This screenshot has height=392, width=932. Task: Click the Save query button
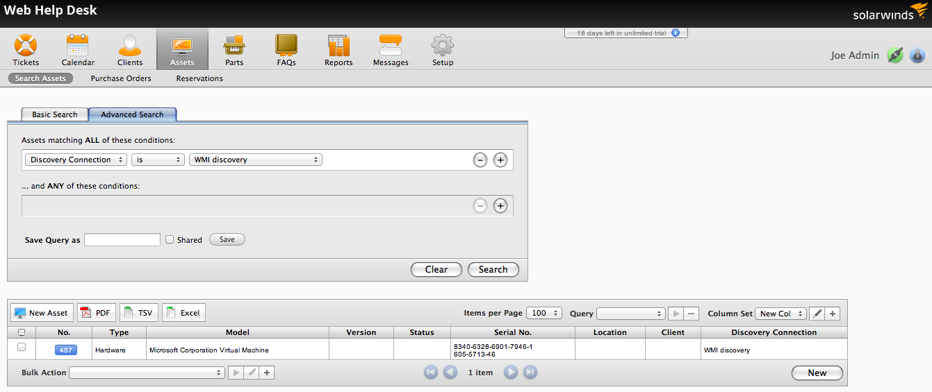tap(227, 239)
